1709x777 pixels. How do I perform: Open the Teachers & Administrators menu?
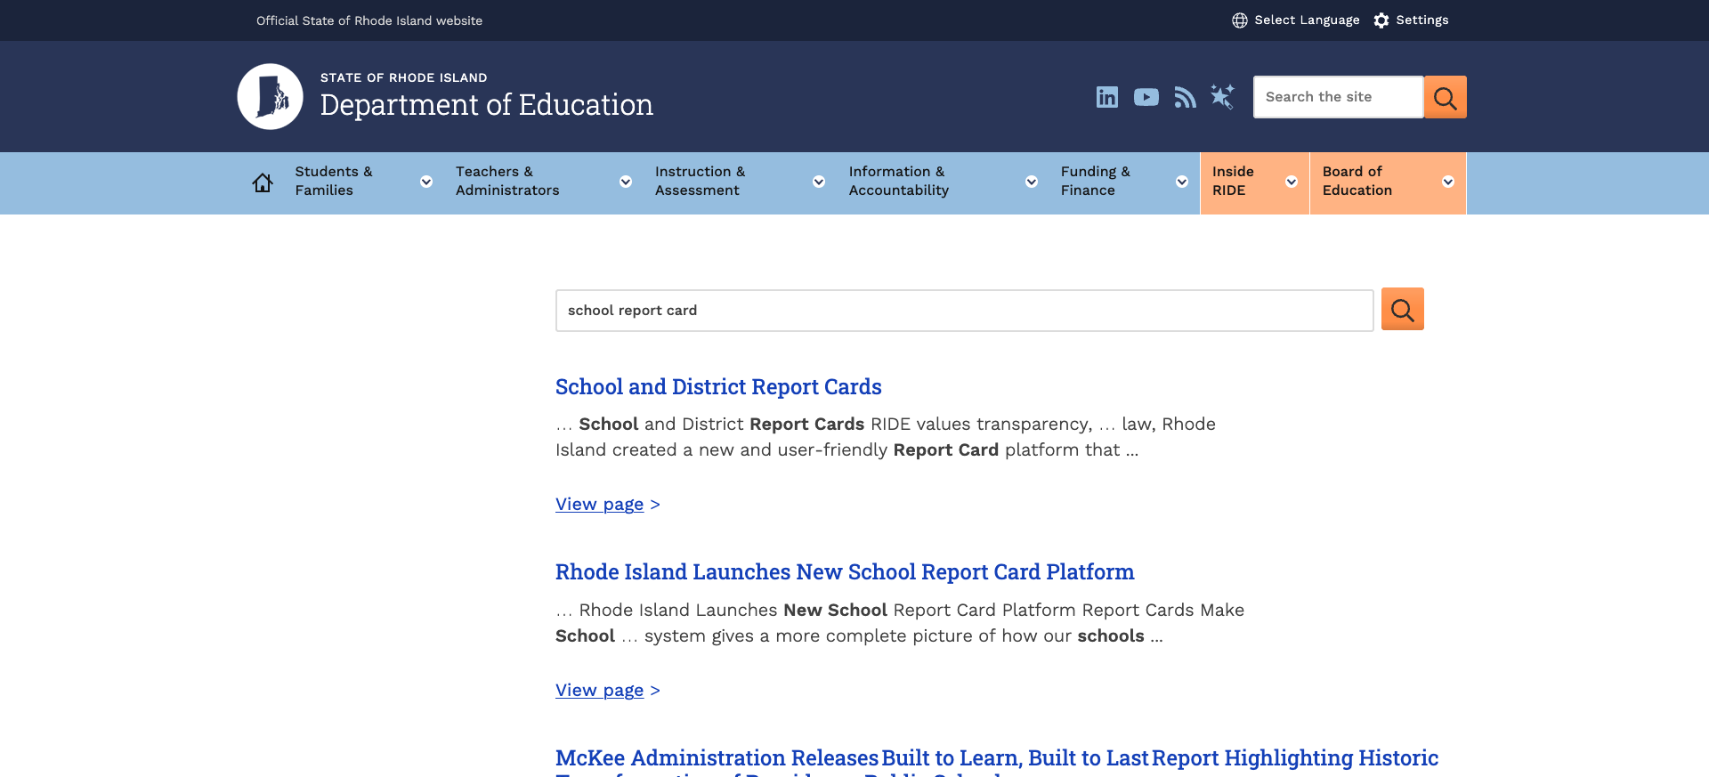click(507, 181)
